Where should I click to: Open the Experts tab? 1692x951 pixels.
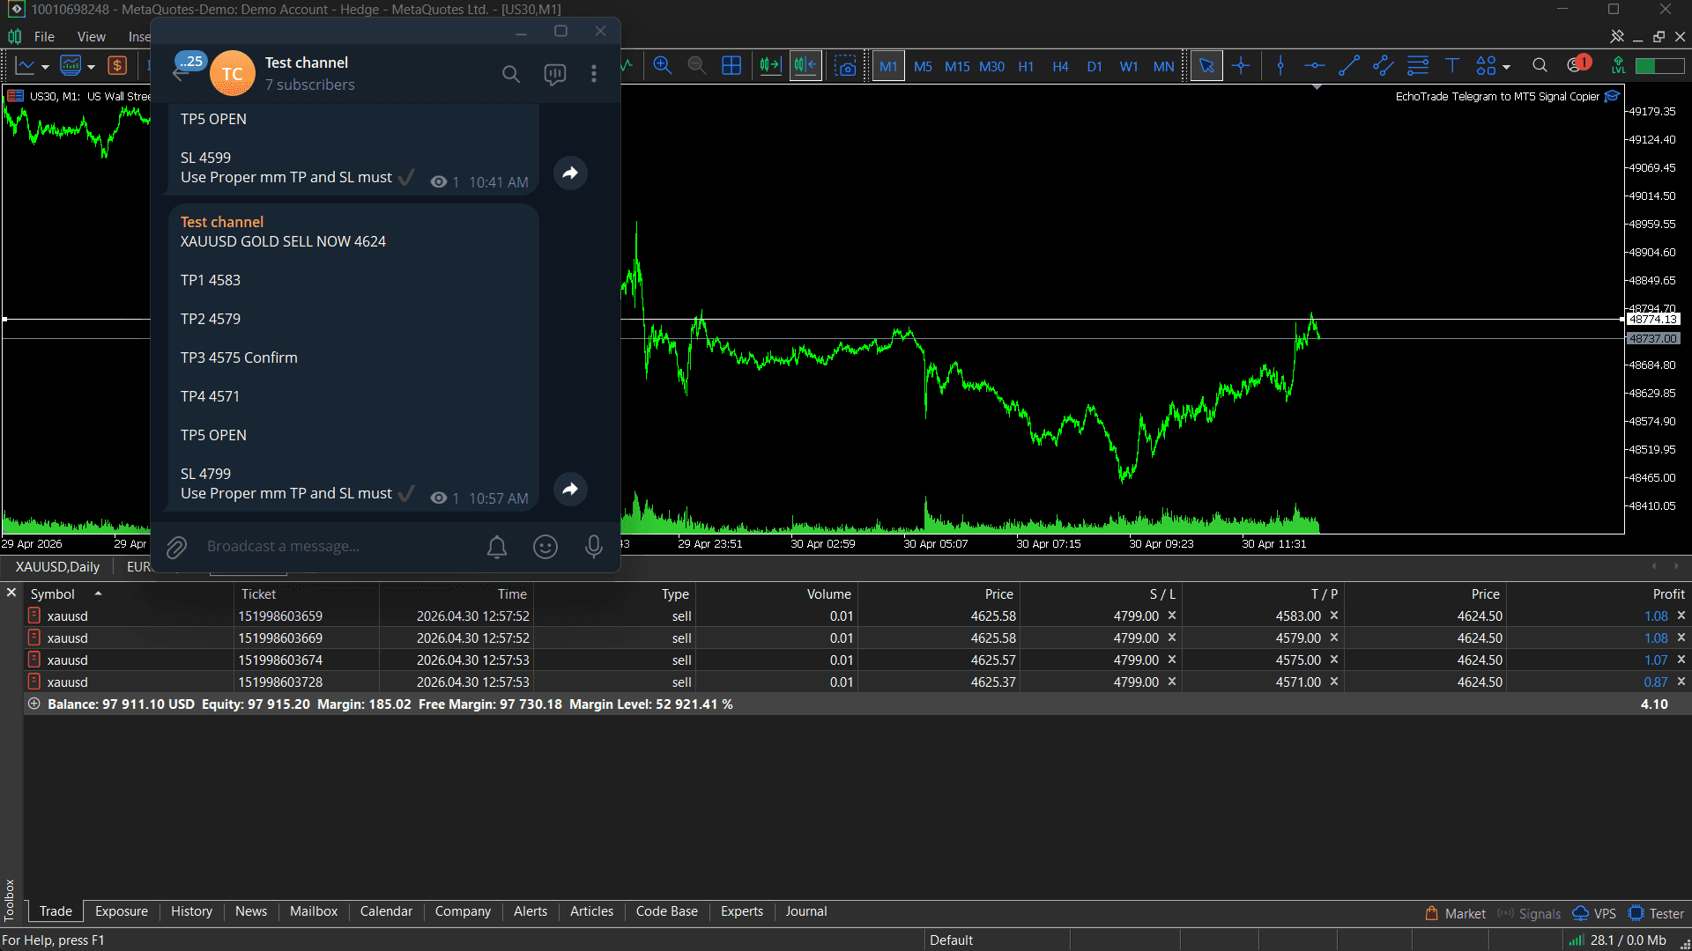pyautogui.click(x=742, y=911)
